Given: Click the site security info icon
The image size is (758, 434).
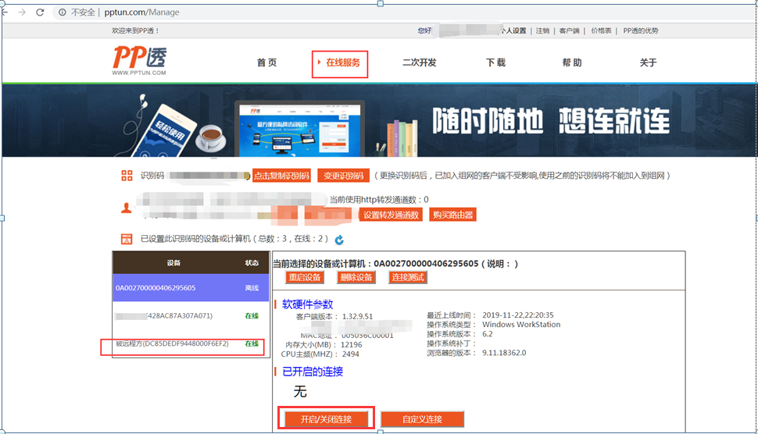Looking at the screenshot, I should tap(62, 12).
